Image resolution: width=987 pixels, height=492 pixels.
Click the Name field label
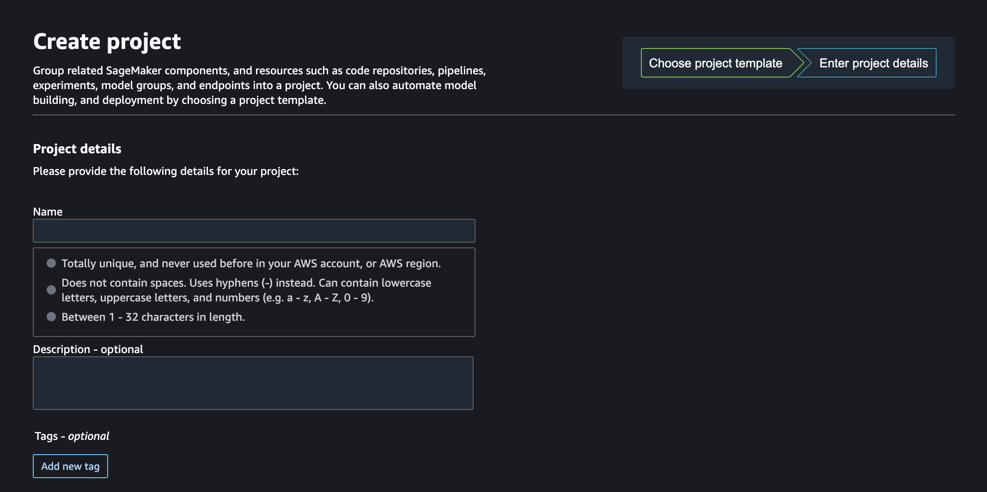pyautogui.click(x=48, y=211)
